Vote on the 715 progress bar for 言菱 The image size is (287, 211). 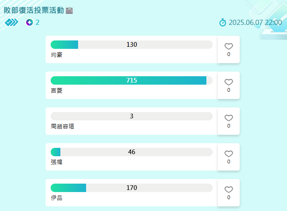[x=132, y=80]
